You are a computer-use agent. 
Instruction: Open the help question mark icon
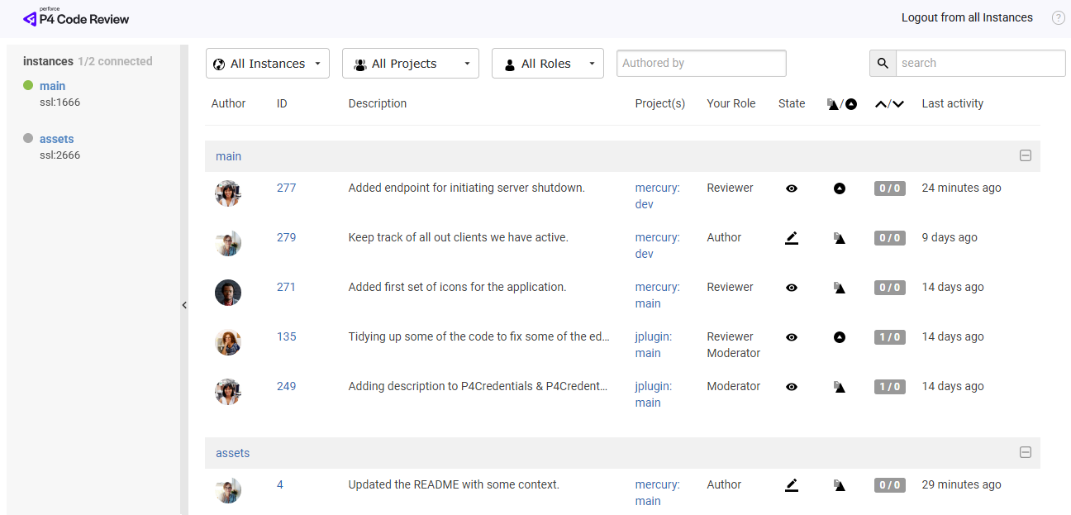[1059, 17]
